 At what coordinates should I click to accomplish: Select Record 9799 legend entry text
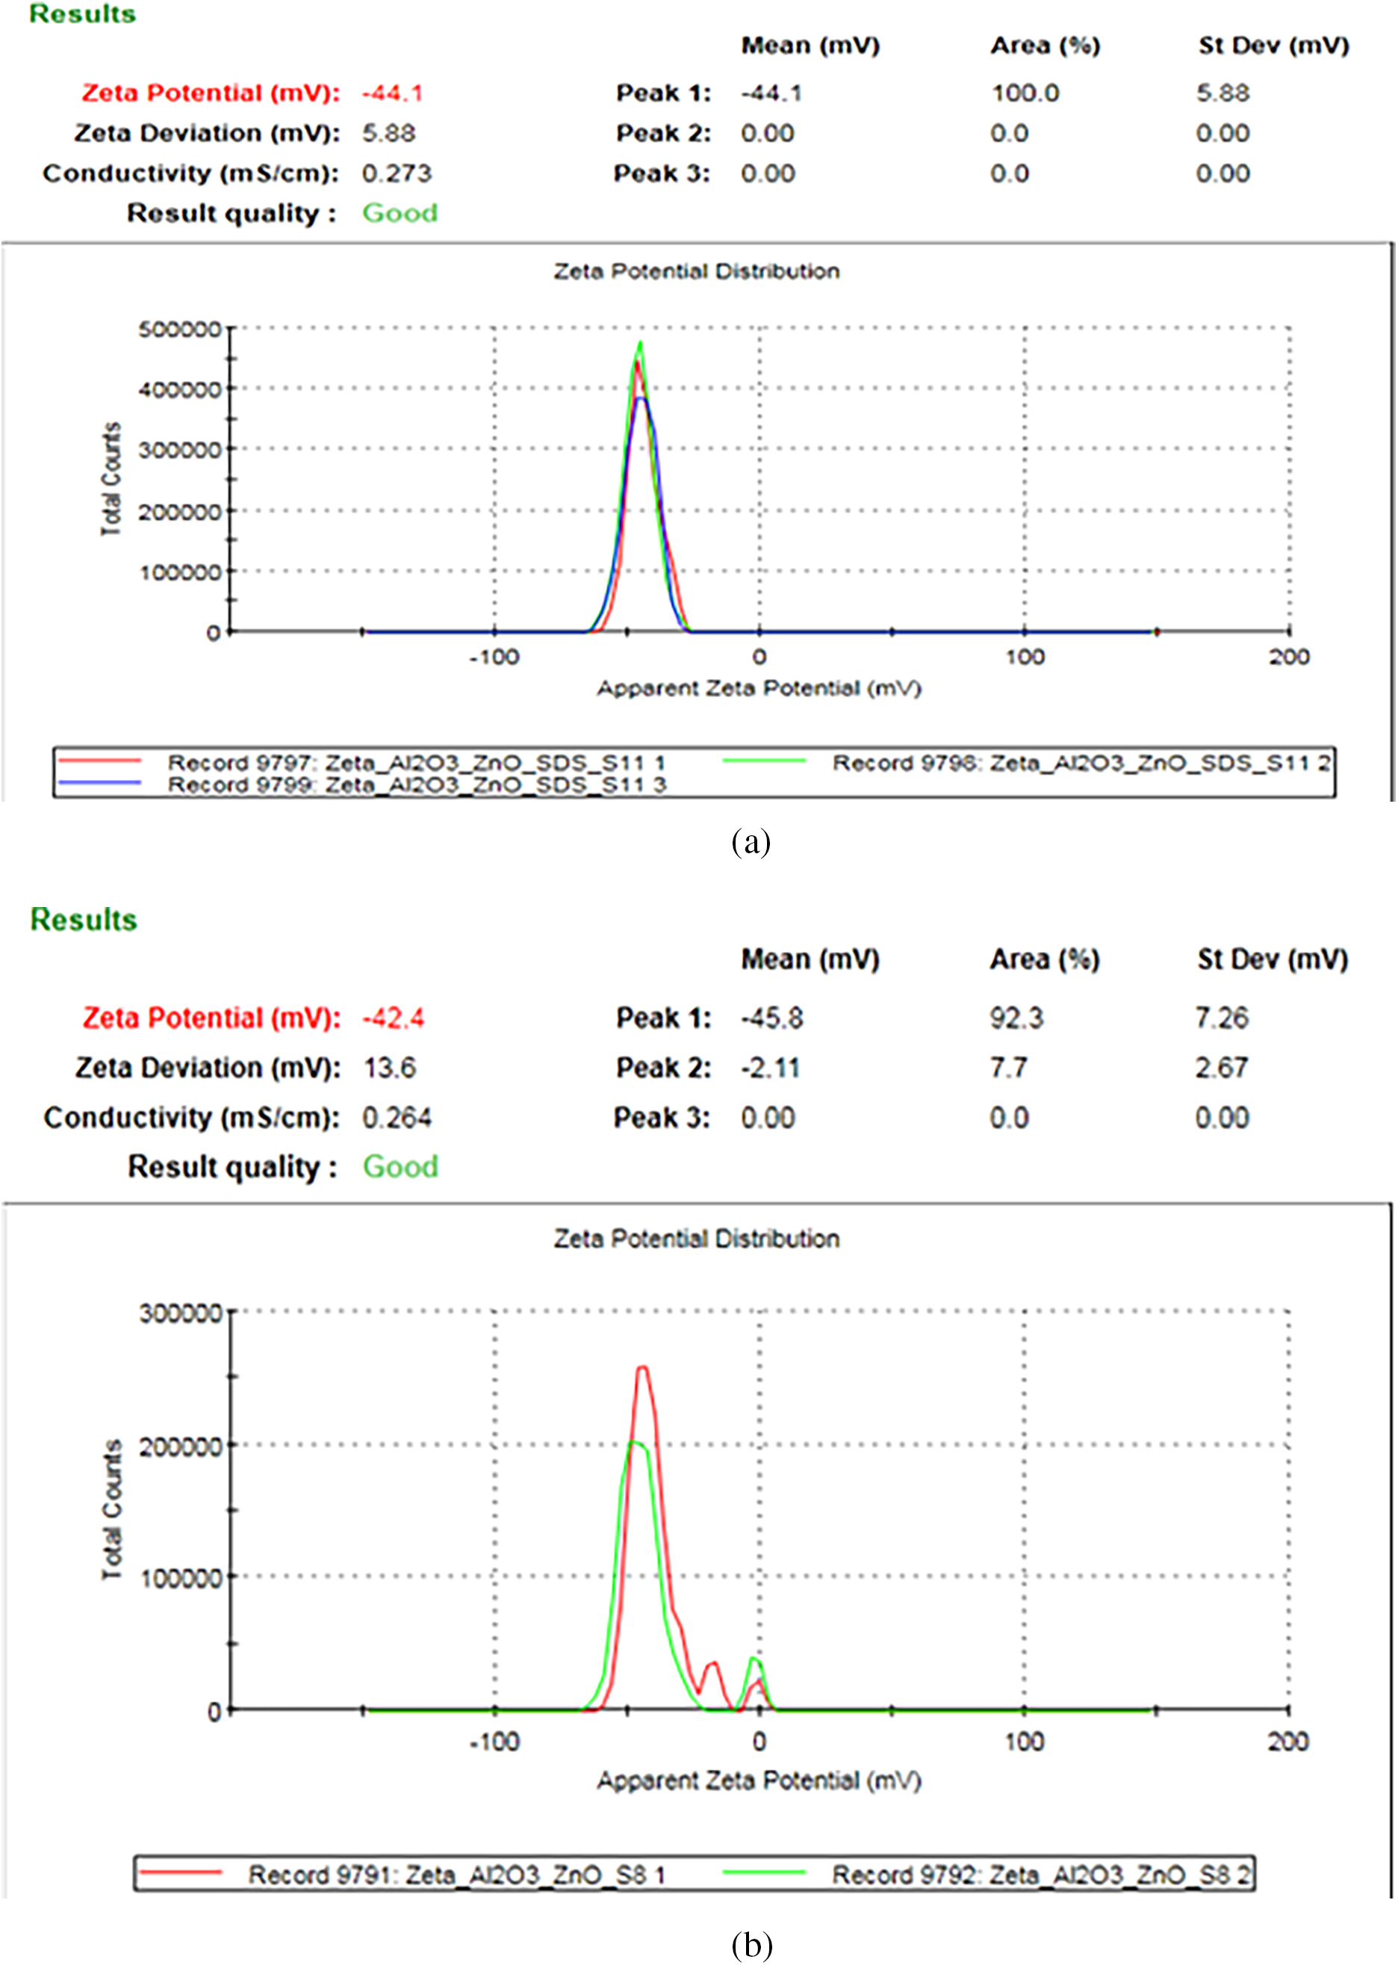(417, 785)
